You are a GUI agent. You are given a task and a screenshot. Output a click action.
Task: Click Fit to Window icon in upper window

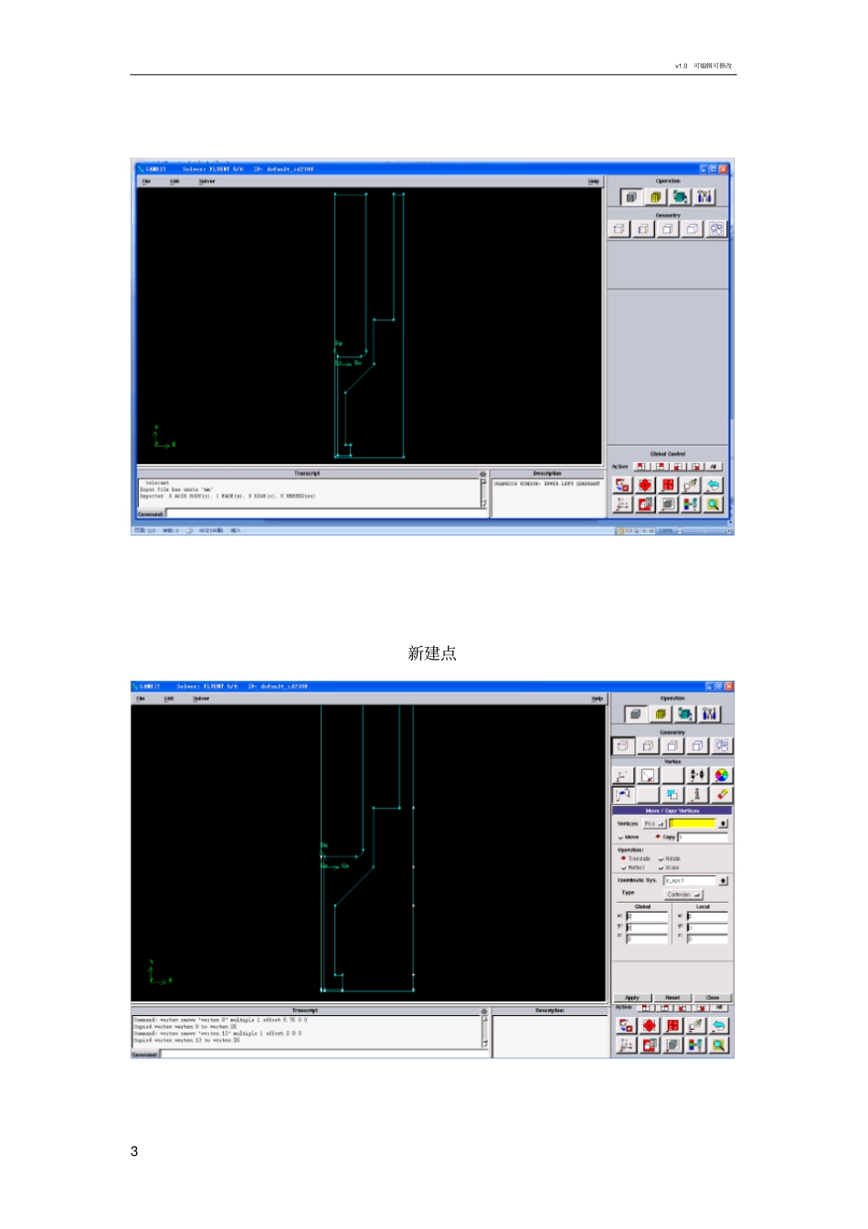click(622, 485)
